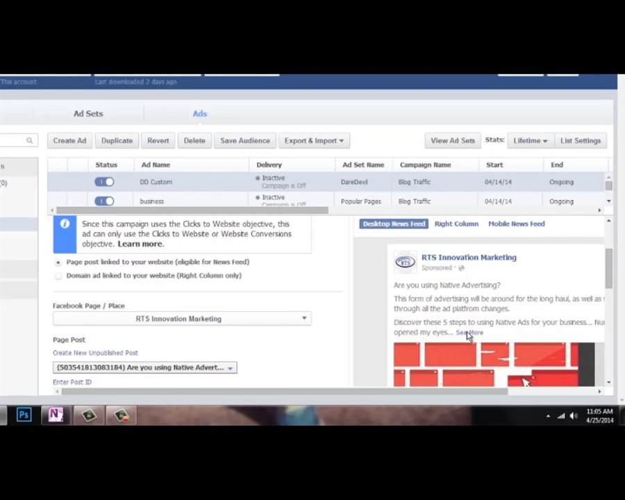Click the Delete button

tap(194, 140)
